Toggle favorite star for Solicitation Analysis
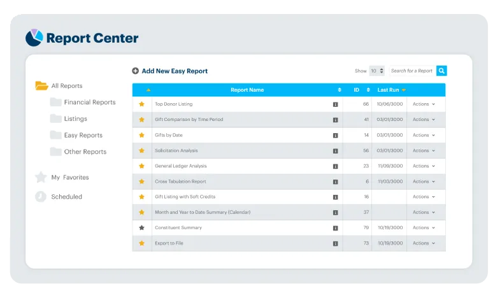Image resolution: width=502 pixels, height=298 pixels. 142,150
